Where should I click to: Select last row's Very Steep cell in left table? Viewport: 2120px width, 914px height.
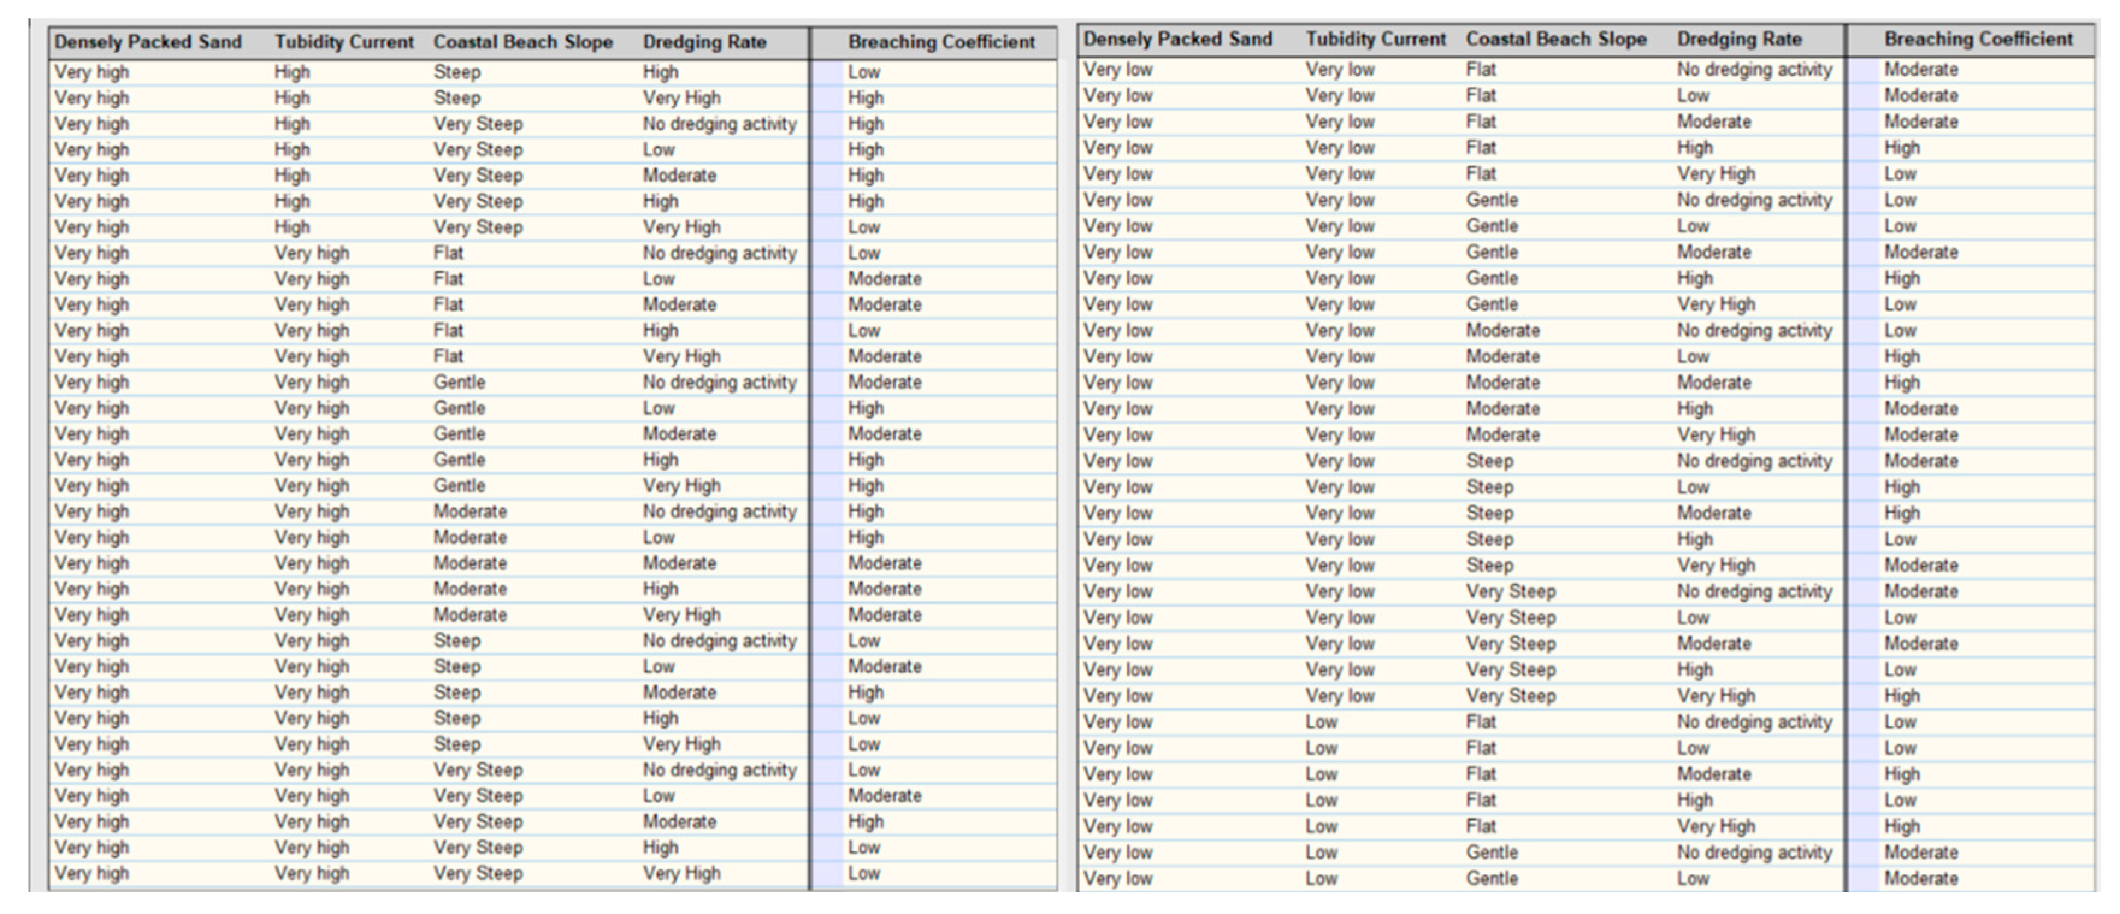tap(478, 874)
